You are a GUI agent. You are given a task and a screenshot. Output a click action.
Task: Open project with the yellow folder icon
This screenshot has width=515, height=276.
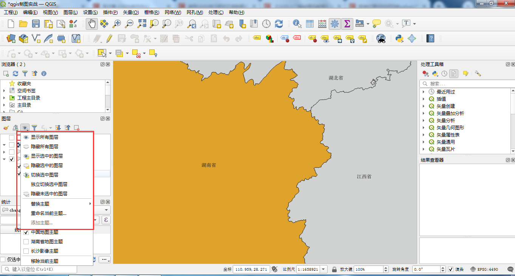(x=23, y=24)
